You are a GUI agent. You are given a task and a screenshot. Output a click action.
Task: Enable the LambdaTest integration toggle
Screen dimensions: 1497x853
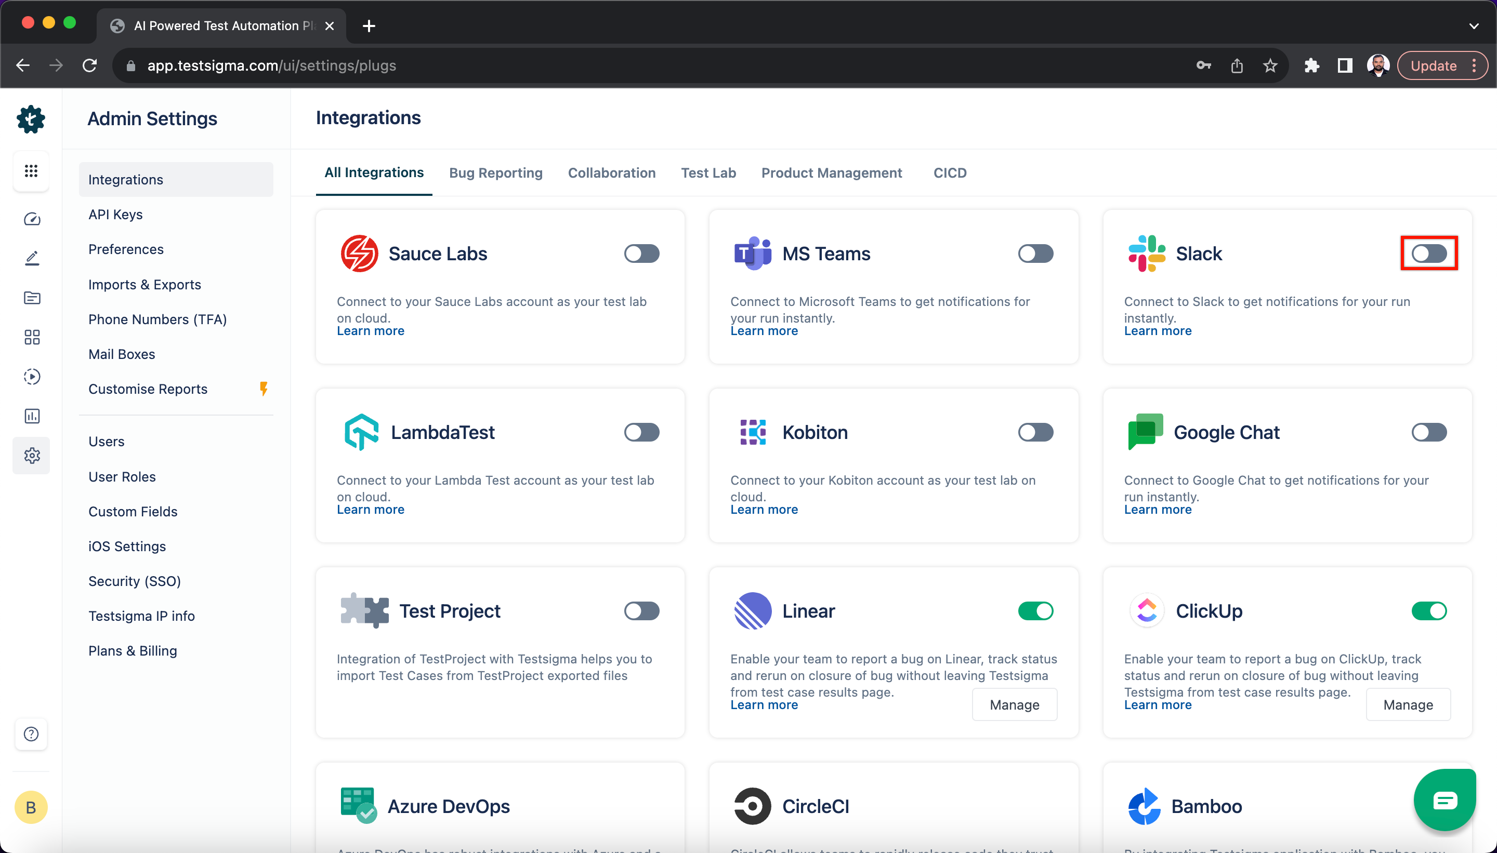(642, 432)
